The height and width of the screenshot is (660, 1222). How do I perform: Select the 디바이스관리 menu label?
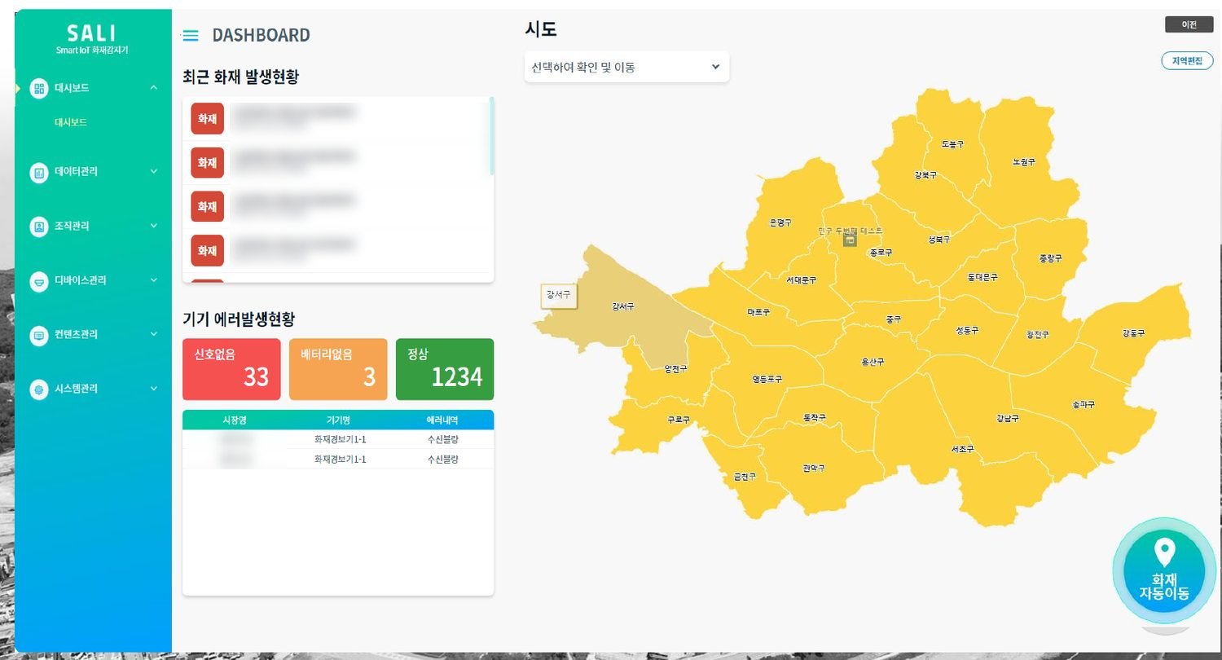pyautogui.click(x=80, y=281)
